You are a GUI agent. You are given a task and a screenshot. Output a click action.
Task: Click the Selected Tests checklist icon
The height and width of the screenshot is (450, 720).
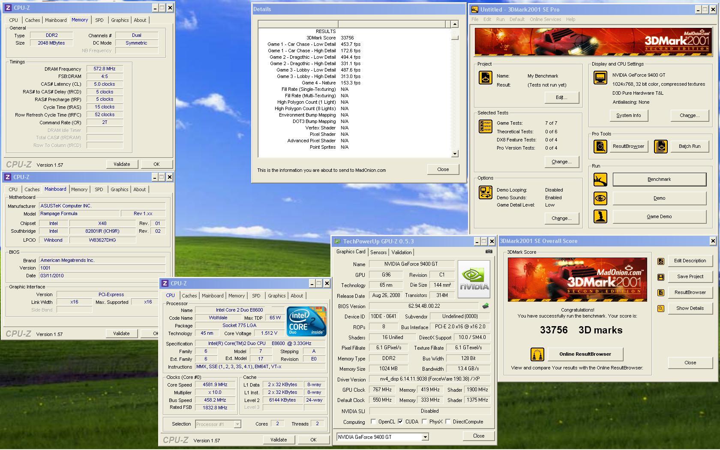pos(485,126)
